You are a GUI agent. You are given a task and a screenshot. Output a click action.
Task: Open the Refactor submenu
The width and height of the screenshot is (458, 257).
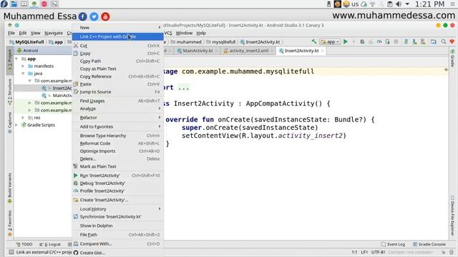pos(117,117)
